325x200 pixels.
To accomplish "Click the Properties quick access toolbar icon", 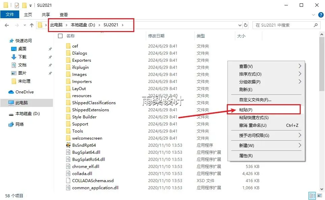I will (17, 5).
